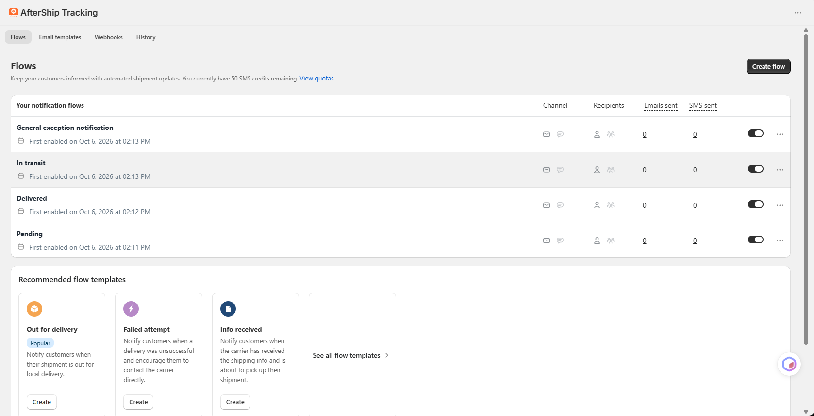Click the Out for delivery package icon
814x416 pixels.
[34, 309]
